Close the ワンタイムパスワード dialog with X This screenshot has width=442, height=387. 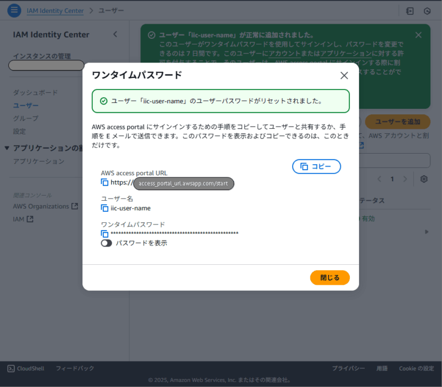344,75
